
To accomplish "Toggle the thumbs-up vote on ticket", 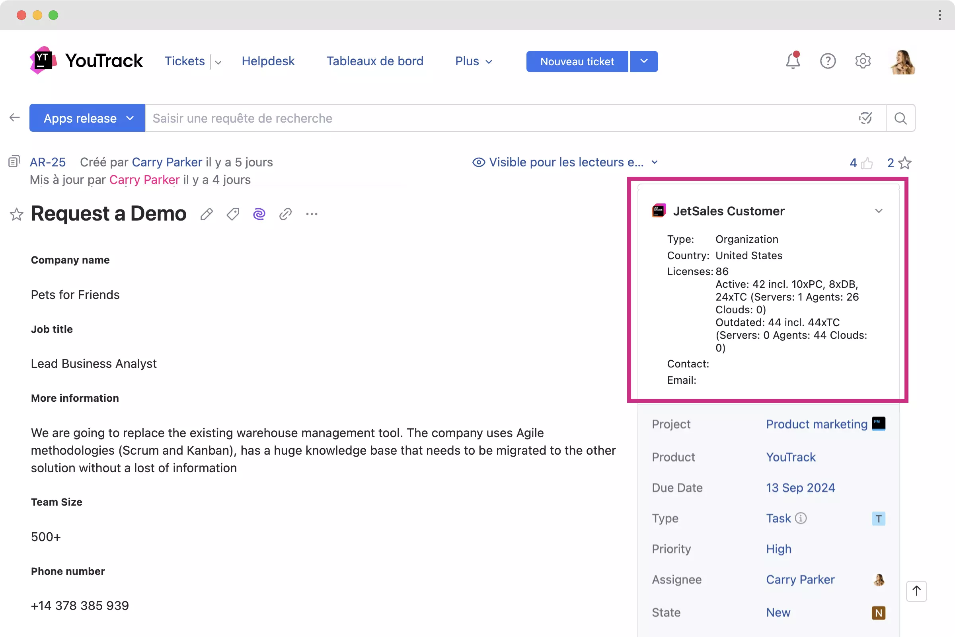I will (867, 163).
